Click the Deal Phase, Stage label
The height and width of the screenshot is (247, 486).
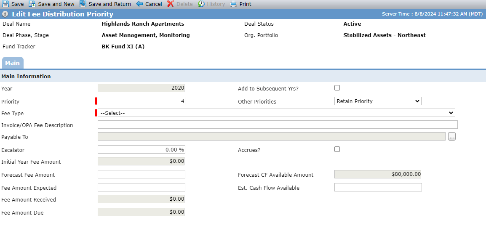(x=26, y=35)
